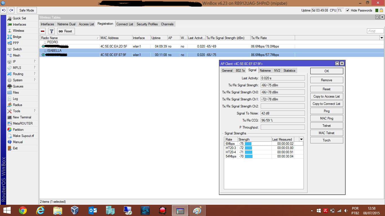The height and width of the screenshot is (216, 385).
Task: Select the HT20-3 row in Signal Strengths
Action: click(264, 148)
